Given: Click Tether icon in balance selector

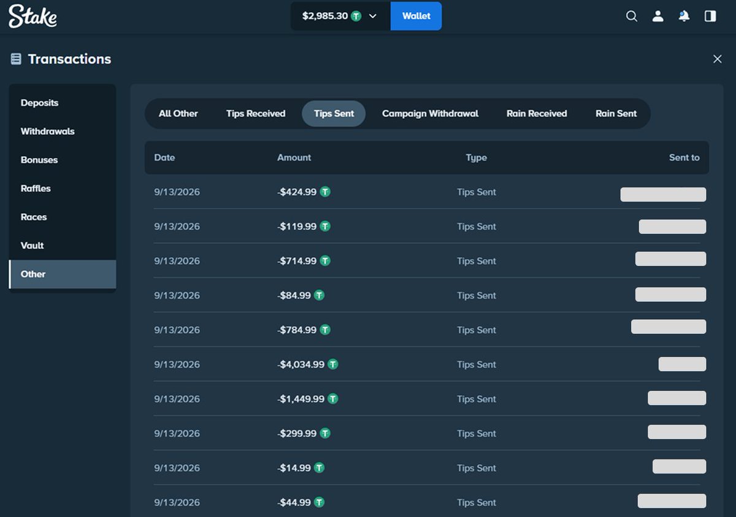Looking at the screenshot, I should [x=356, y=17].
